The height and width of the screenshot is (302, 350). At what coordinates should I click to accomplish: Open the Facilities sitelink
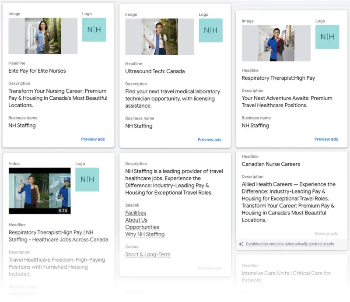coord(136,213)
